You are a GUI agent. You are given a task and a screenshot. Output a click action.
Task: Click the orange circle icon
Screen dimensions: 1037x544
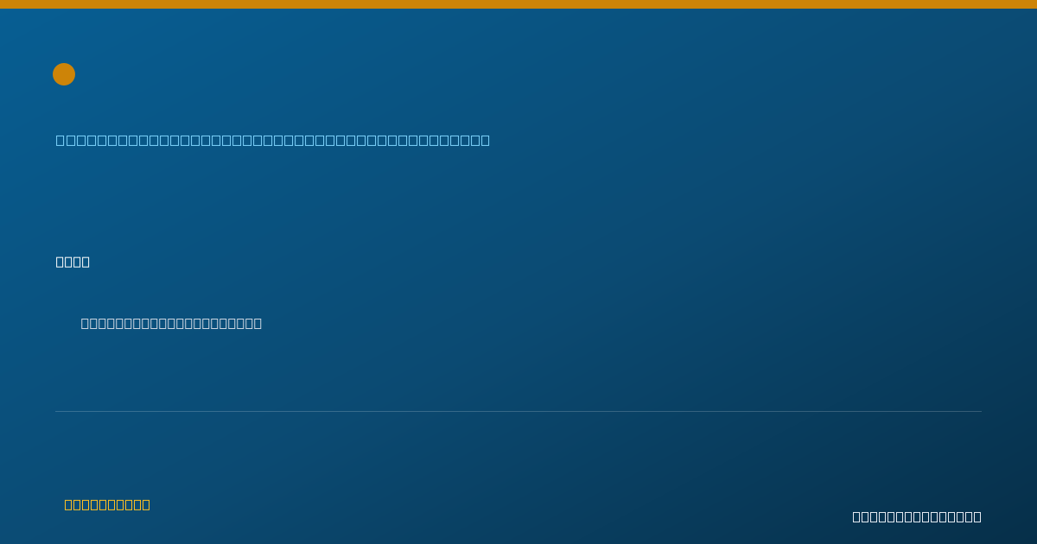pos(64,74)
